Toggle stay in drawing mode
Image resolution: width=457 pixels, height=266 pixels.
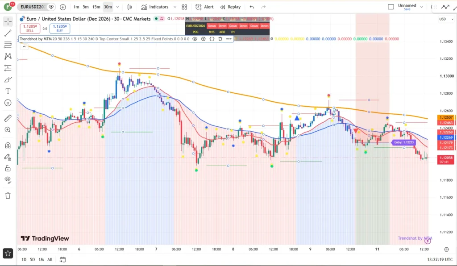coord(8,157)
